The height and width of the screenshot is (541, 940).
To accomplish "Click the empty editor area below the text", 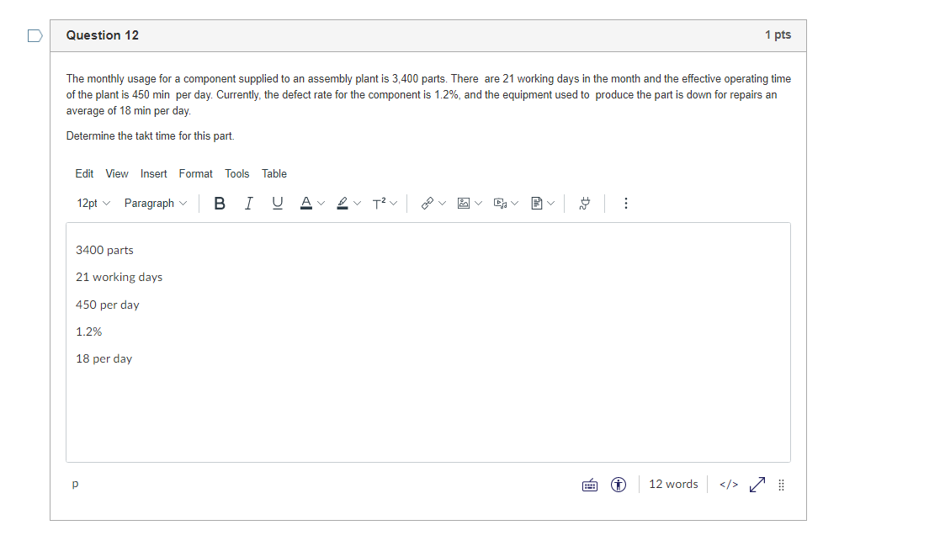I will point(428,416).
